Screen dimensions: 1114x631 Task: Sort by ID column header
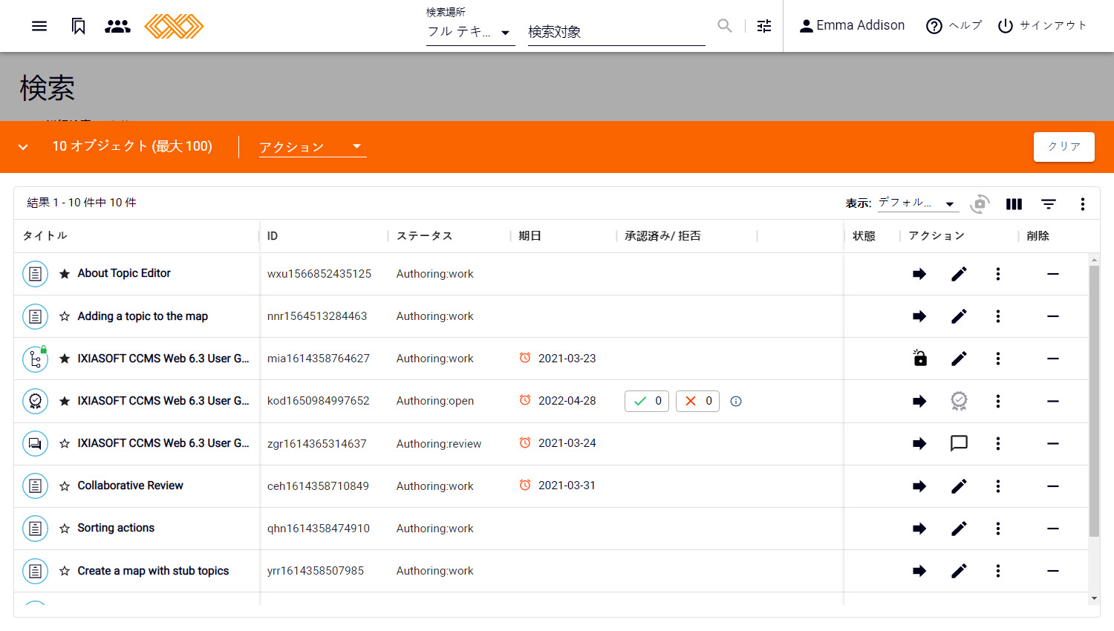point(273,236)
